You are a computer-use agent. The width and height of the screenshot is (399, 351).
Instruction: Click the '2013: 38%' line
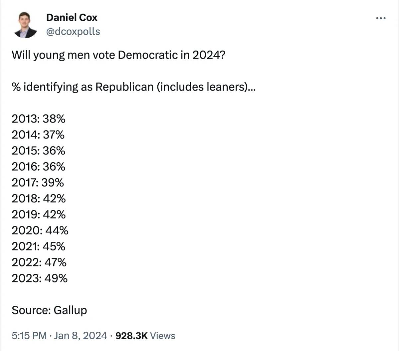[x=39, y=119]
